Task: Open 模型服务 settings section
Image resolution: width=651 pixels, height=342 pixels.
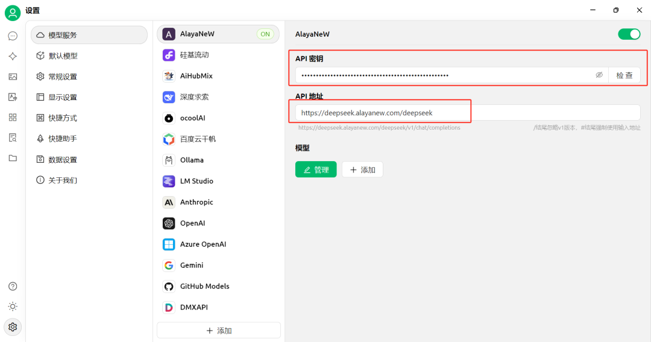Action: (x=89, y=35)
